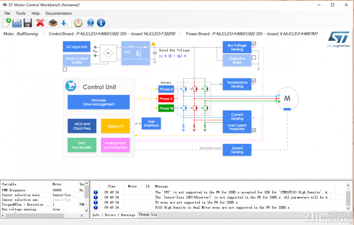
Task: Click the ST life.augmented logo
Action: (338, 40)
